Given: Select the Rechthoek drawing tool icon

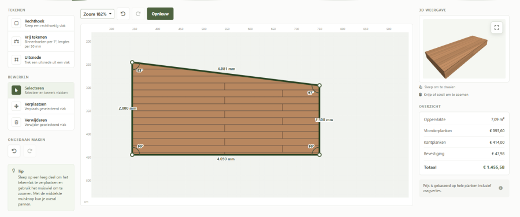Looking at the screenshot, I should [x=16, y=23].
